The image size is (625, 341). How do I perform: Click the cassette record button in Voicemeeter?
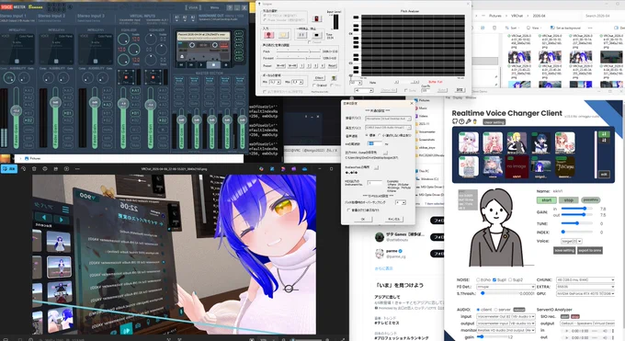[226, 64]
